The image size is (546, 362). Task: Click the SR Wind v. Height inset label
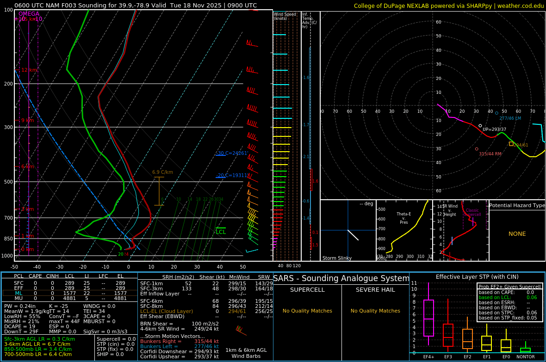[x=450, y=210]
